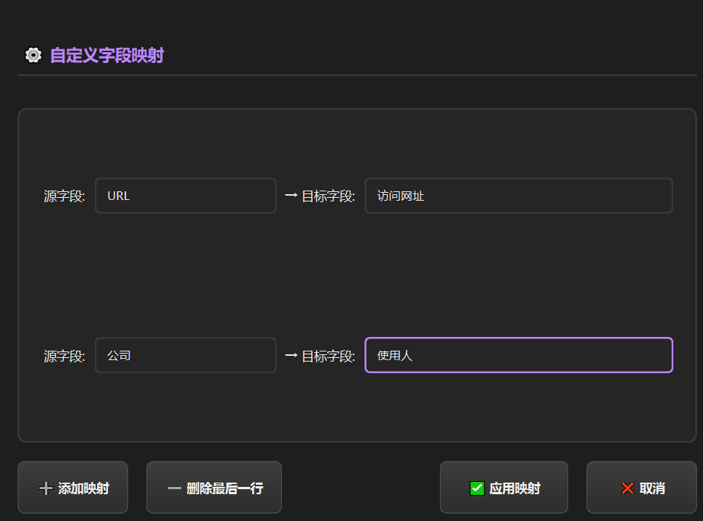Focus the source field containing URL

186,196
